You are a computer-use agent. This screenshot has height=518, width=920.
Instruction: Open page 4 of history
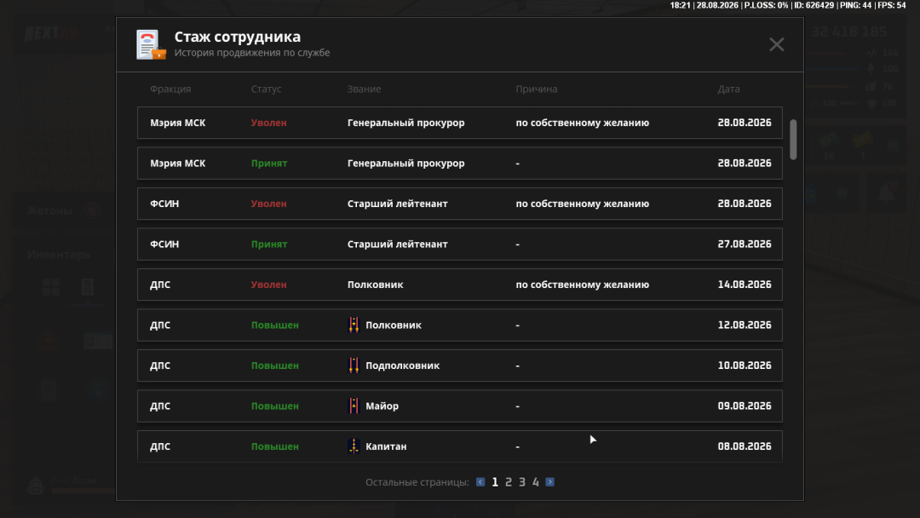pos(536,482)
